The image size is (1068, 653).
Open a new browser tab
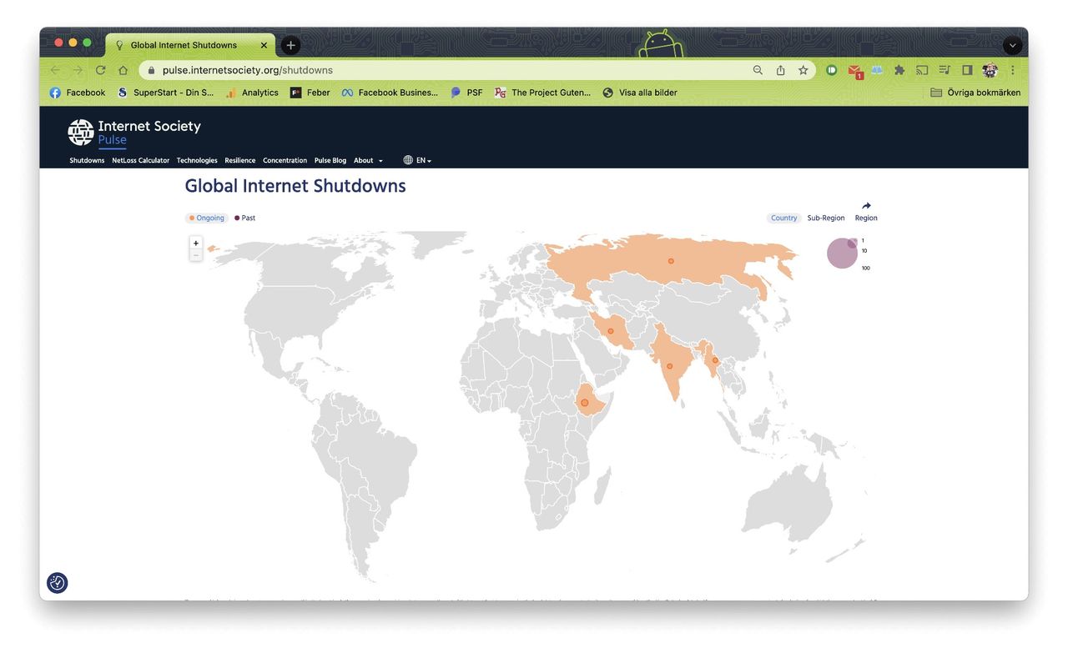pyautogui.click(x=290, y=45)
